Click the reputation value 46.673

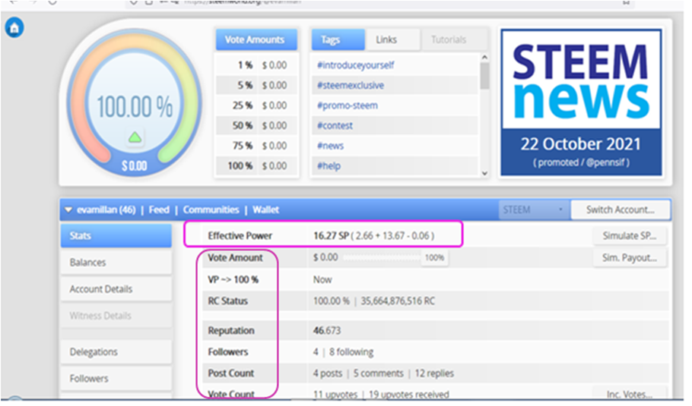coord(327,330)
